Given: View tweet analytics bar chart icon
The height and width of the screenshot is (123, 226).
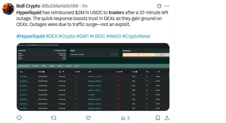Looking at the screenshot, I should pyautogui.click(x=123, y=118).
